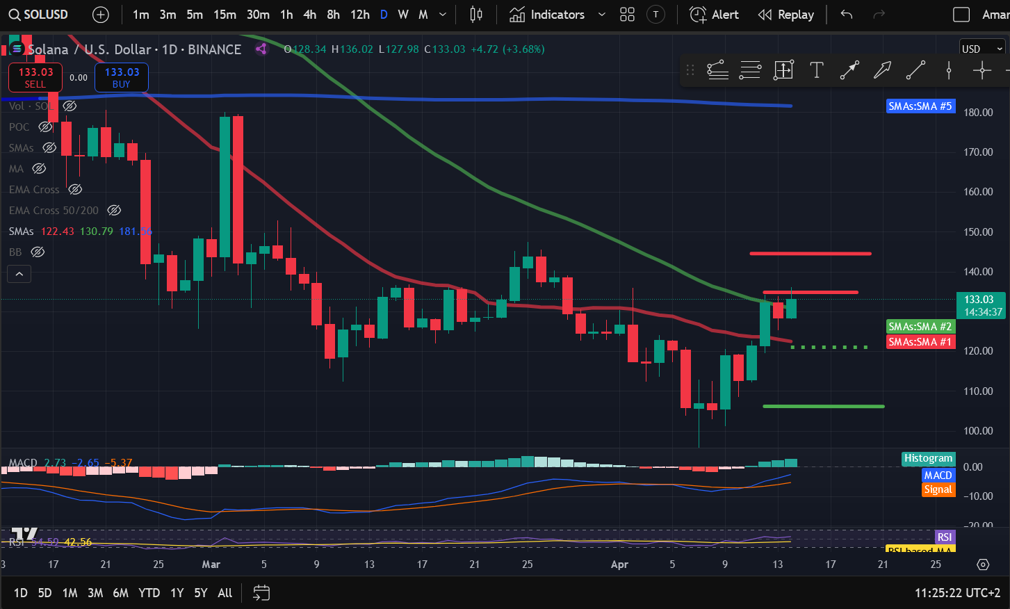Show the EMA Cross indicator

pyautogui.click(x=75, y=189)
